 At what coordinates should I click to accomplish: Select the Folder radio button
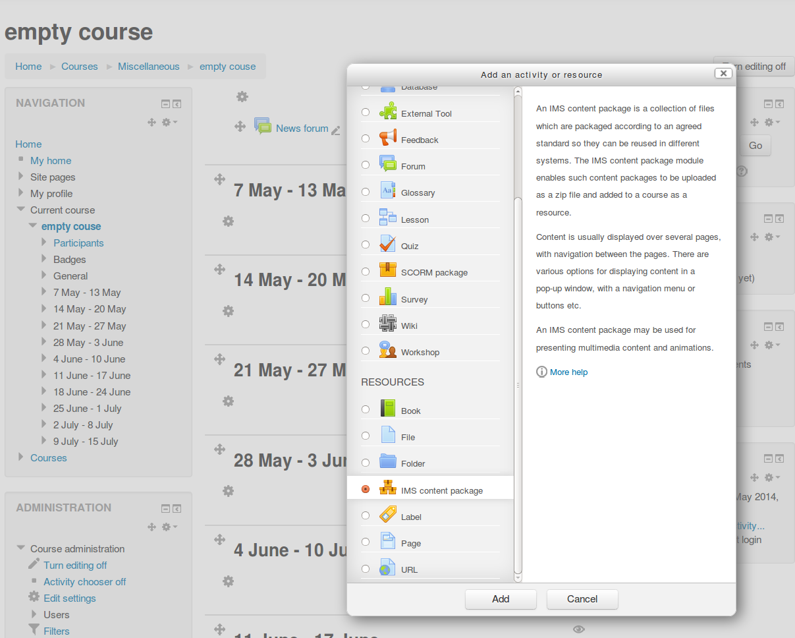[x=366, y=463]
